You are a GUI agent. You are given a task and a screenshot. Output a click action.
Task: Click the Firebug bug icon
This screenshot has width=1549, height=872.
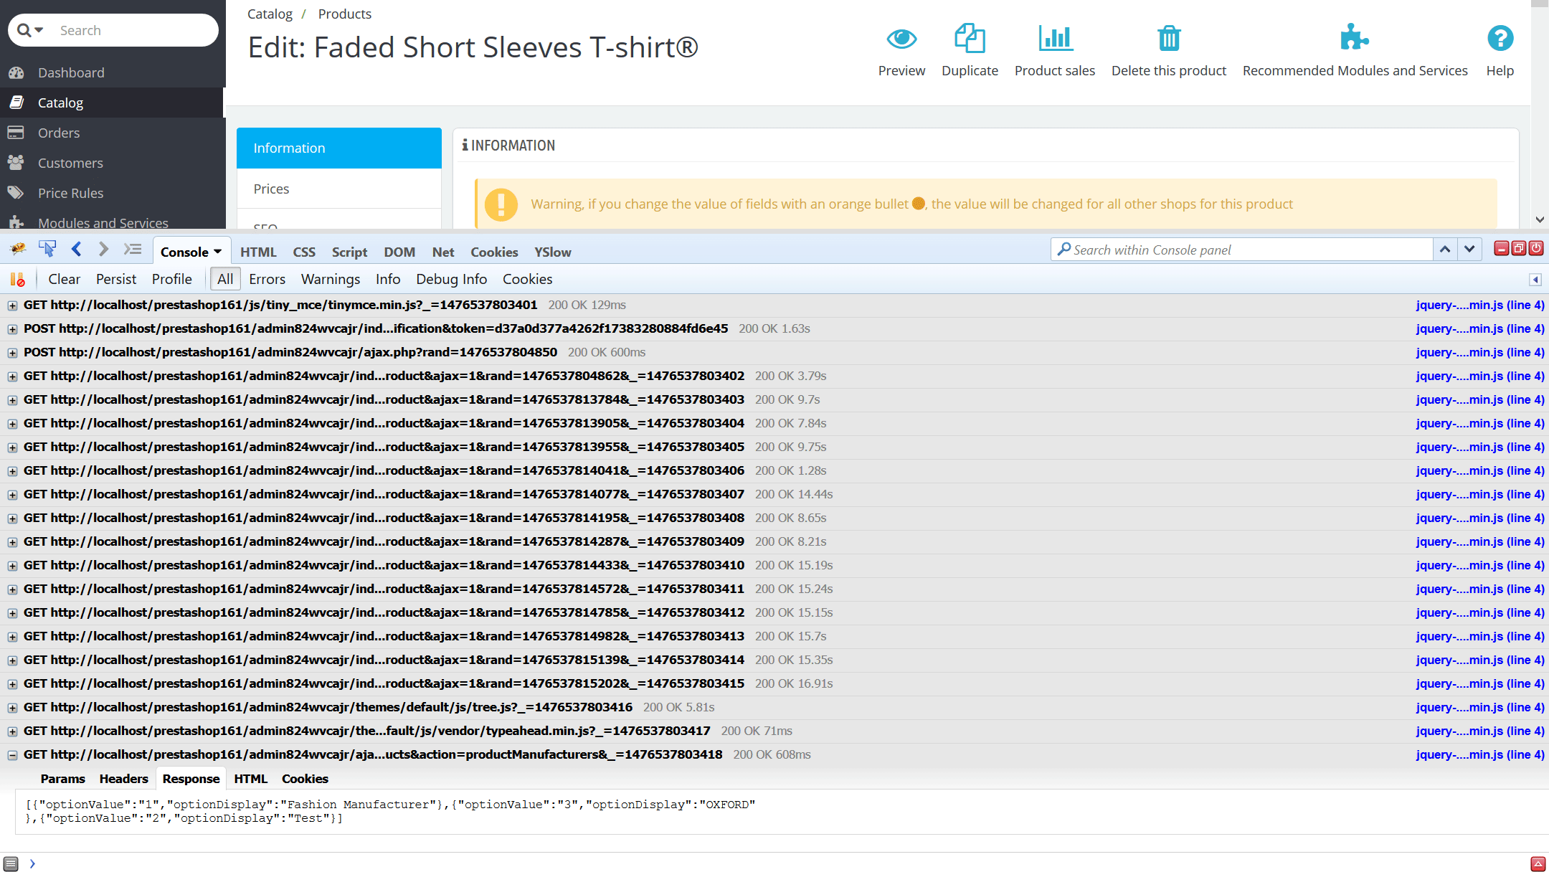pyautogui.click(x=18, y=249)
